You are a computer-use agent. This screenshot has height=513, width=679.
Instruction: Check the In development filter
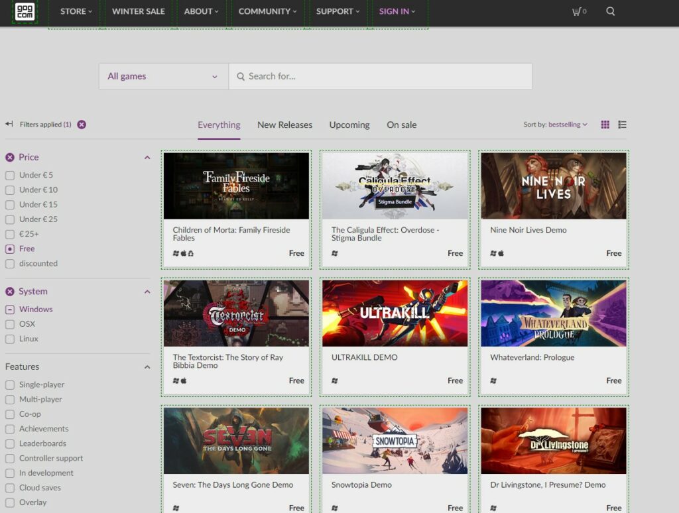pos(10,473)
